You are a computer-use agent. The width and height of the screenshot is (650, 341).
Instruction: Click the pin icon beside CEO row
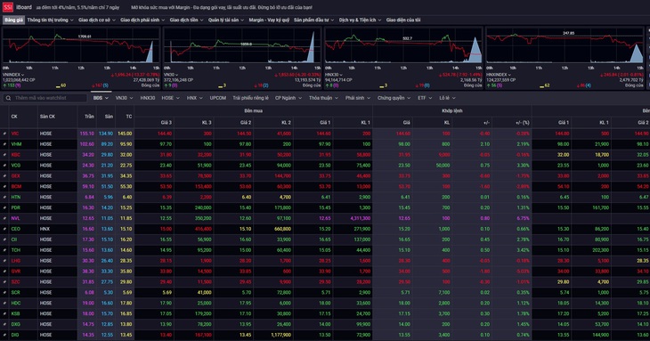(4, 229)
